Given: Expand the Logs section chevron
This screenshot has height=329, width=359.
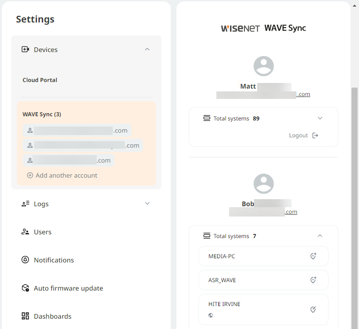Looking at the screenshot, I should tap(147, 203).
